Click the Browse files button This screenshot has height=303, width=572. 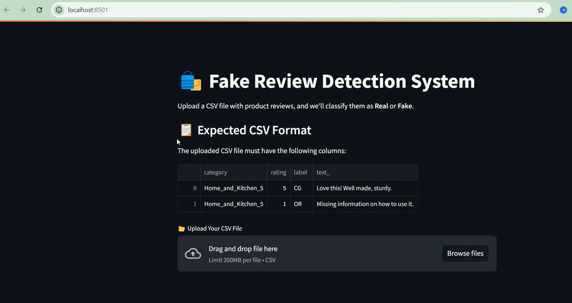click(x=465, y=253)
